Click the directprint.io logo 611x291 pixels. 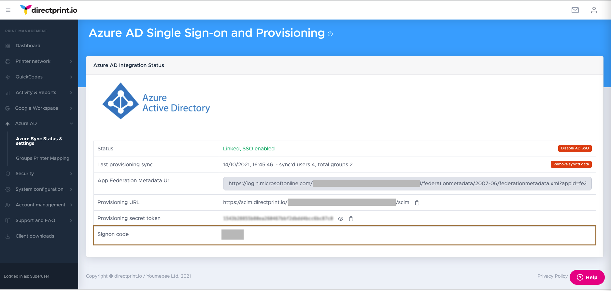pyautogui.click(x=49, y=10)
